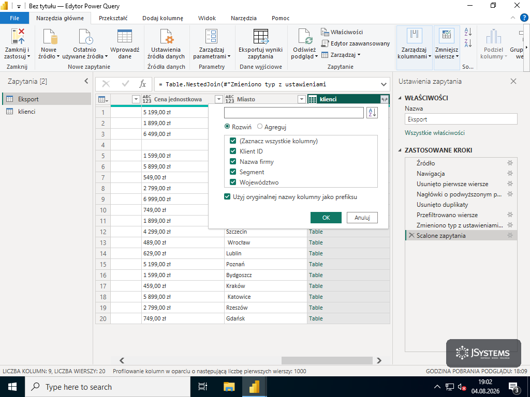Expand ribbon overflow arrow on right
The width and height of the screenshot is (530, 397).
[526, 47]
